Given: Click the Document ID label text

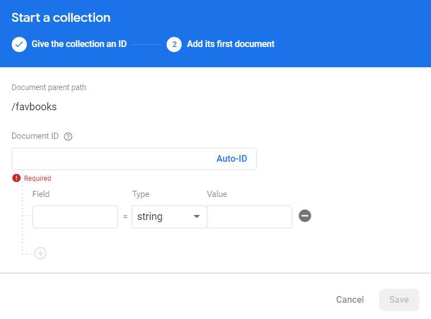Looking at the screenshot, I should [x=35, y=136].
